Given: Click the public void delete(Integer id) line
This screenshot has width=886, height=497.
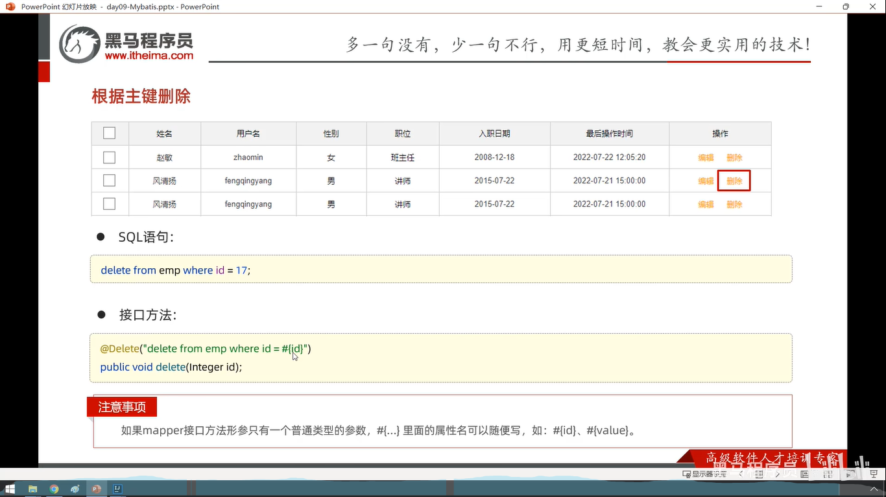Looking at the screenshot, I should click(171, 367).
